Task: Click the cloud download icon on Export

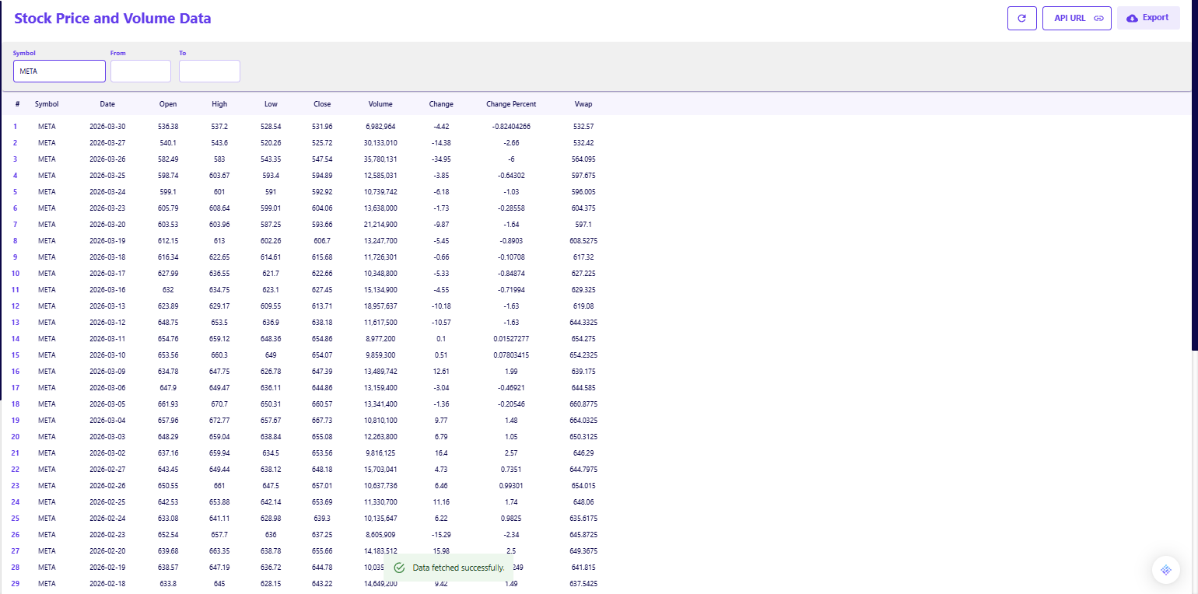Action: [1132, 18]
